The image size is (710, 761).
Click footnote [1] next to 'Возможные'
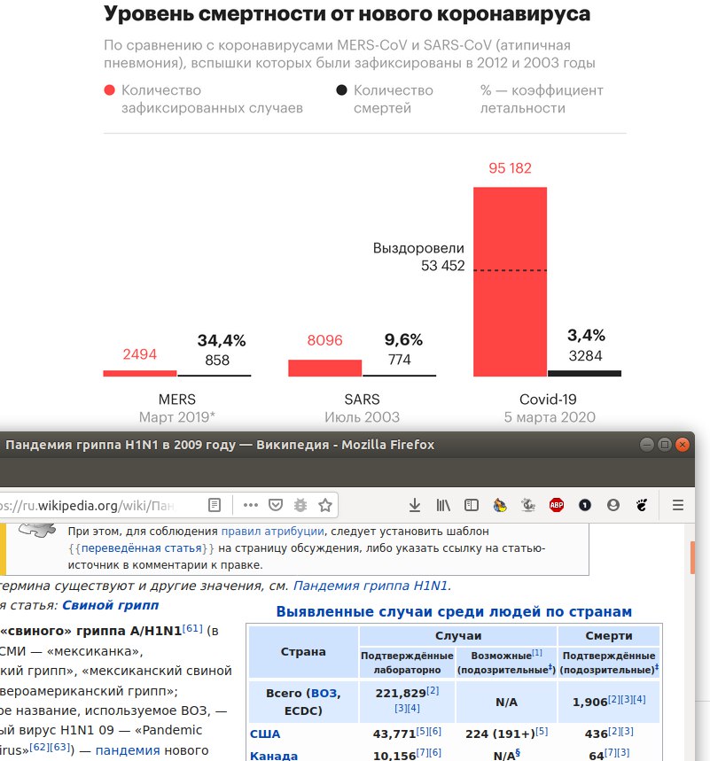tap(537, 653)
